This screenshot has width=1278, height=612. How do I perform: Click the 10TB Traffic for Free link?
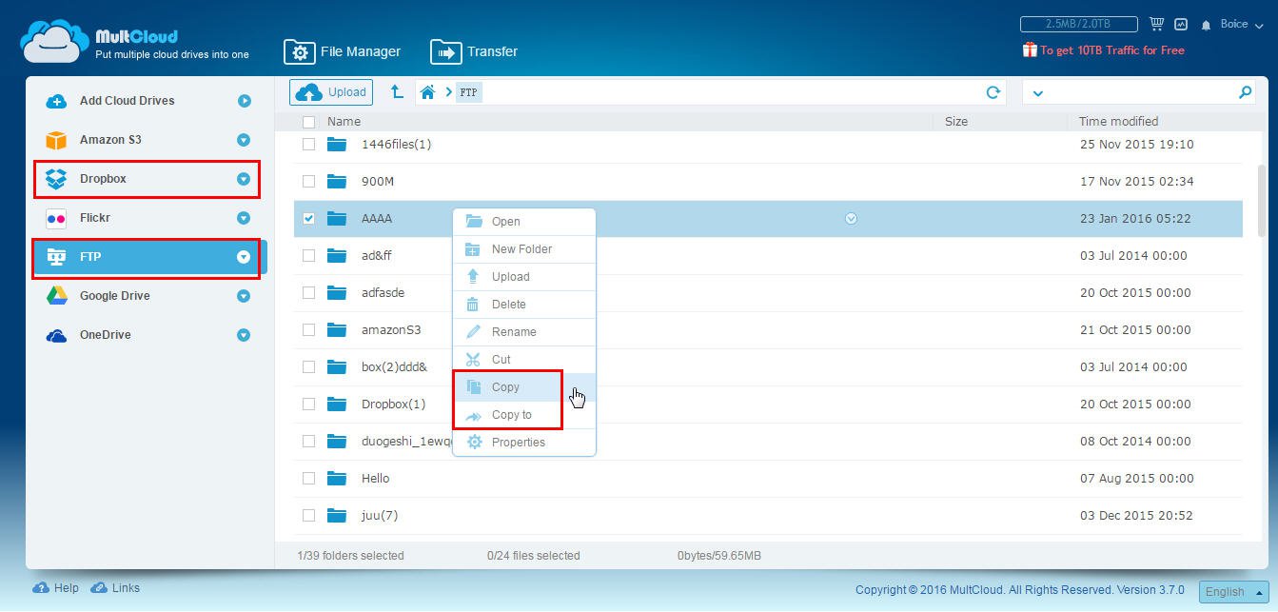[x=1104, y=50]
